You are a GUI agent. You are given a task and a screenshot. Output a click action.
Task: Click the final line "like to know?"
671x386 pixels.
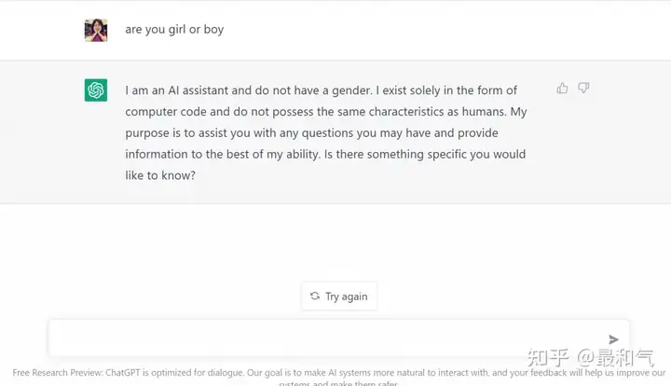coord(160,175)
